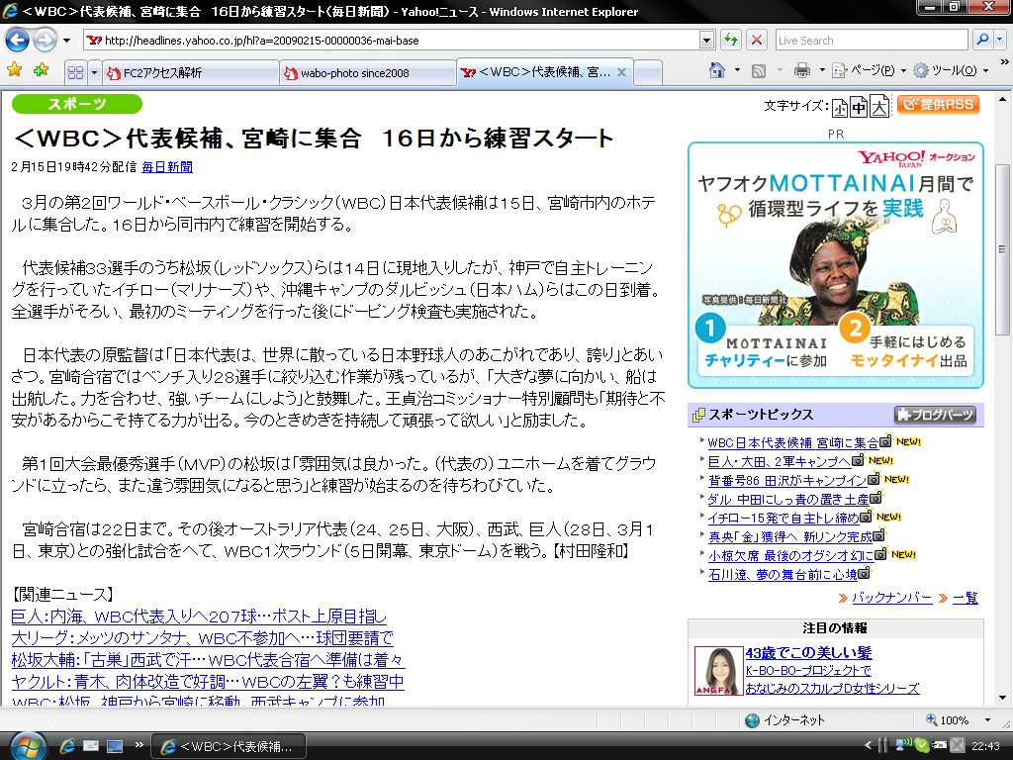Stop loading with the red X button

pos(756,40)
